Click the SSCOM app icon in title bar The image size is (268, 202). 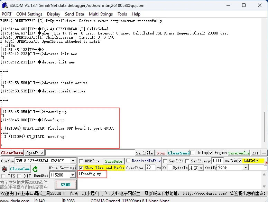5,5
